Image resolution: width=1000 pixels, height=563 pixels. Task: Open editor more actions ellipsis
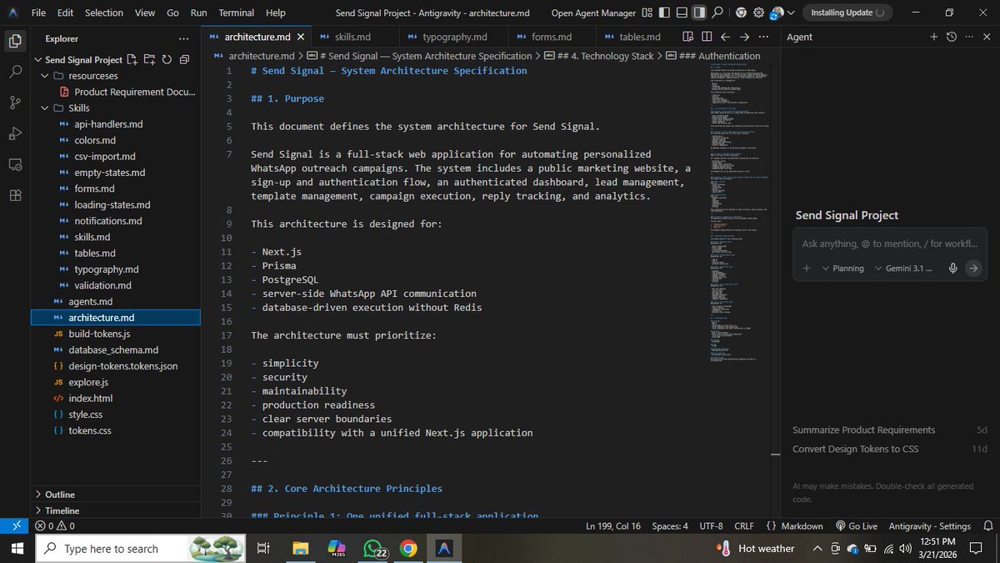click(x=763, y=37)
